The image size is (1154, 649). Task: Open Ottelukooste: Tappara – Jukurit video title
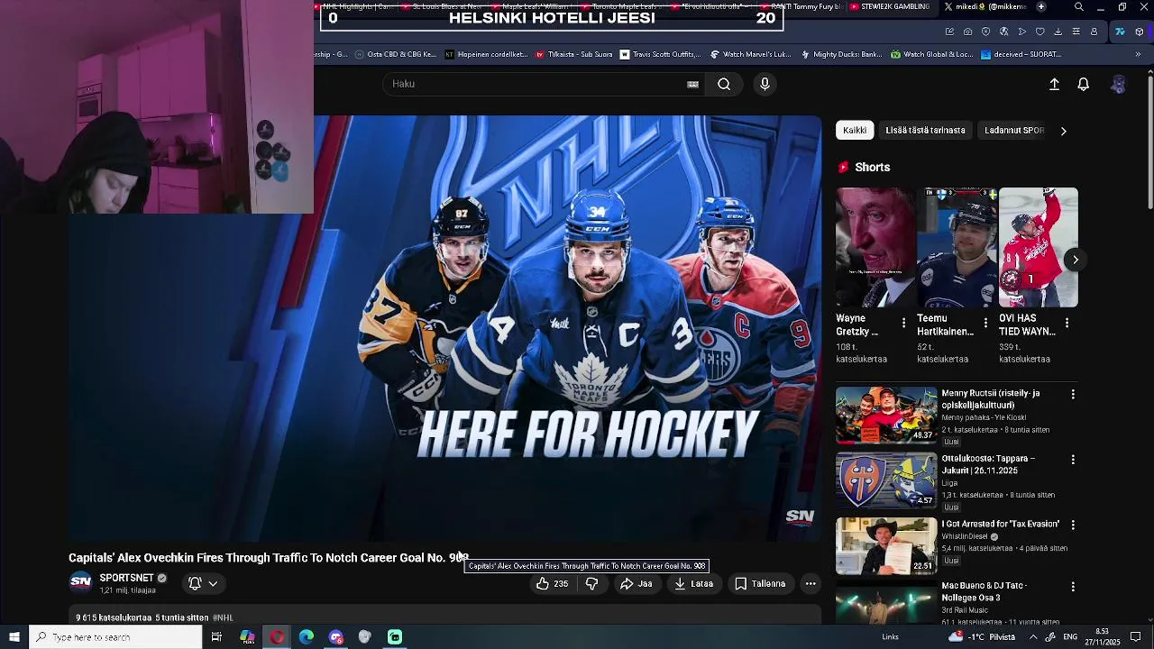(988, 464)
